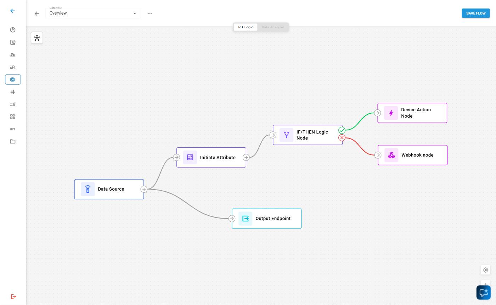The height and width of the screenshot is (305, 496).
Task: Select the Device Action Node label
Action: click(416, 113)
